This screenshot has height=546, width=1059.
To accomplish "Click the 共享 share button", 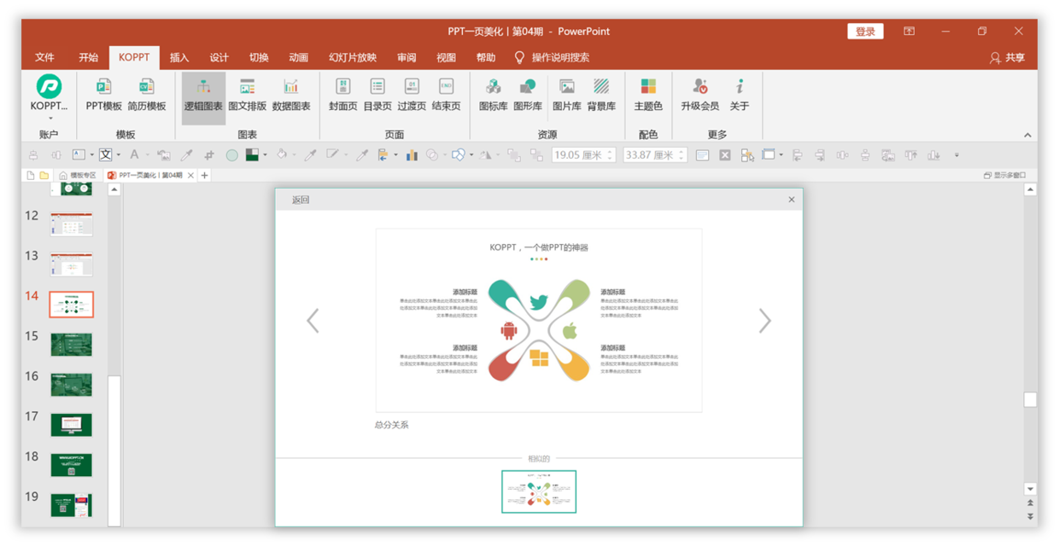I will pyautogui.click(x=1008, y=57).
